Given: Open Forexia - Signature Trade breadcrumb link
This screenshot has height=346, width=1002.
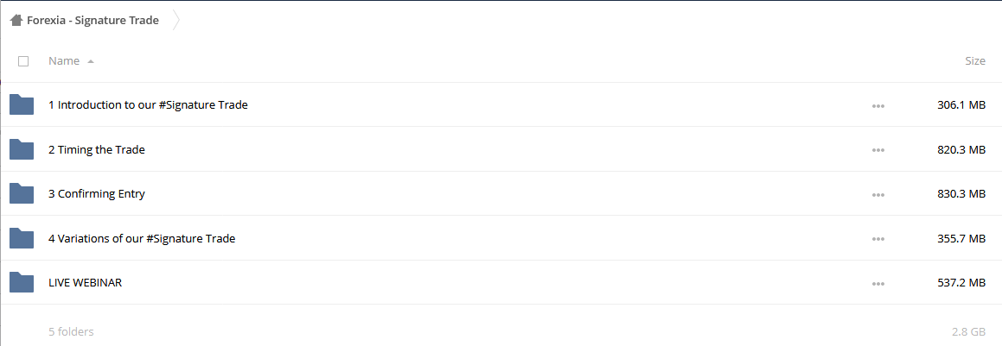Looking at the screenshot, I should point(93,21).
